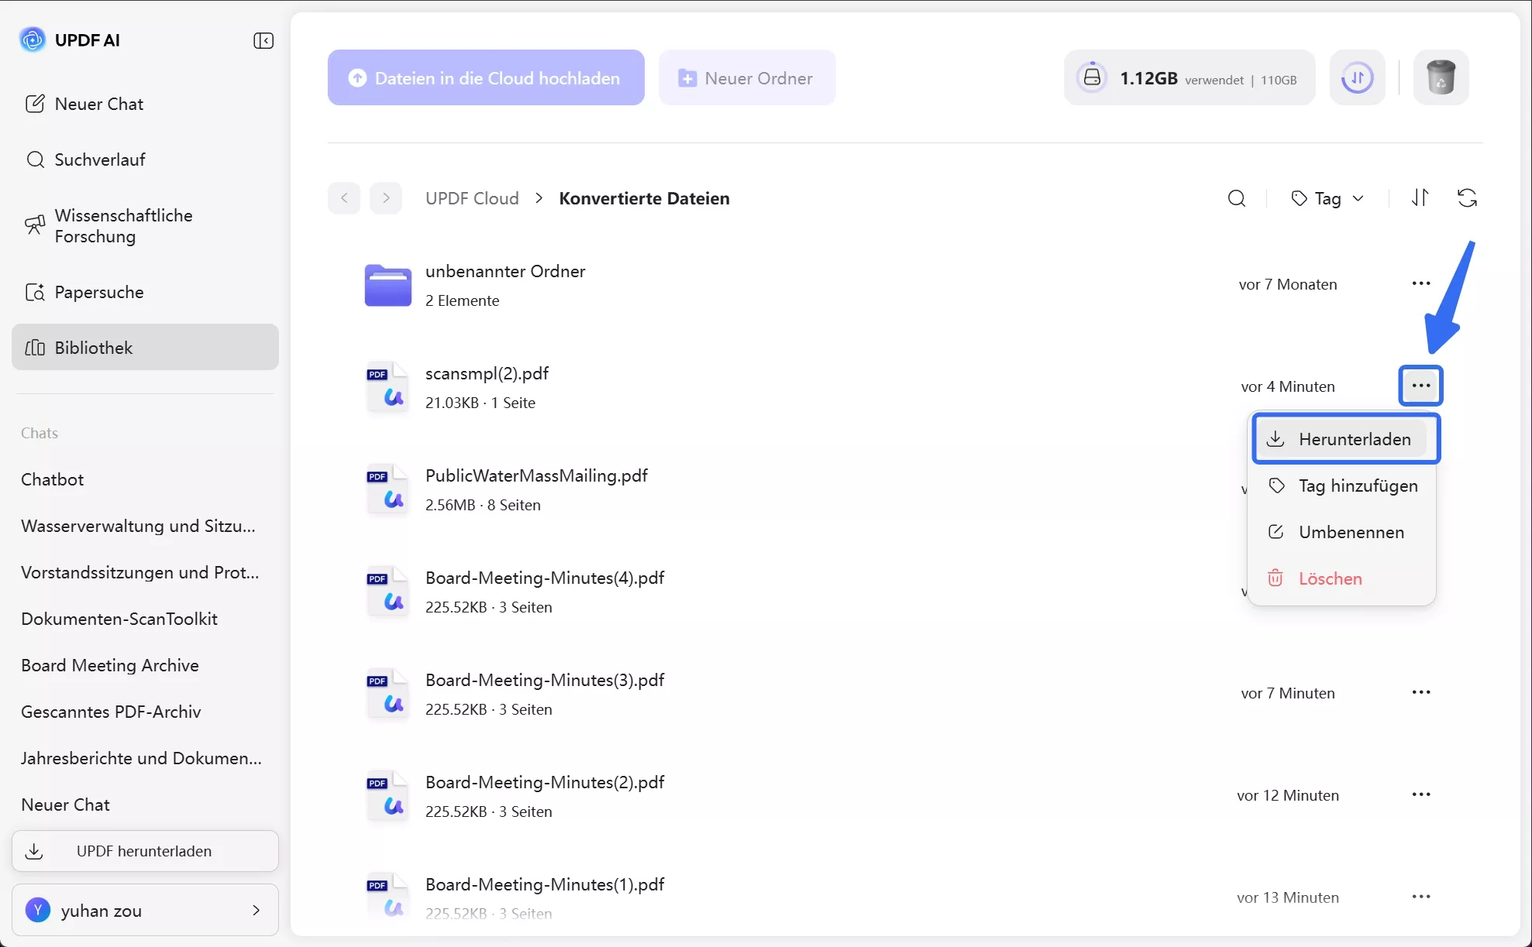Open the Board Meeting Archive chat
1532x947 pixels.
click(110, 665)
